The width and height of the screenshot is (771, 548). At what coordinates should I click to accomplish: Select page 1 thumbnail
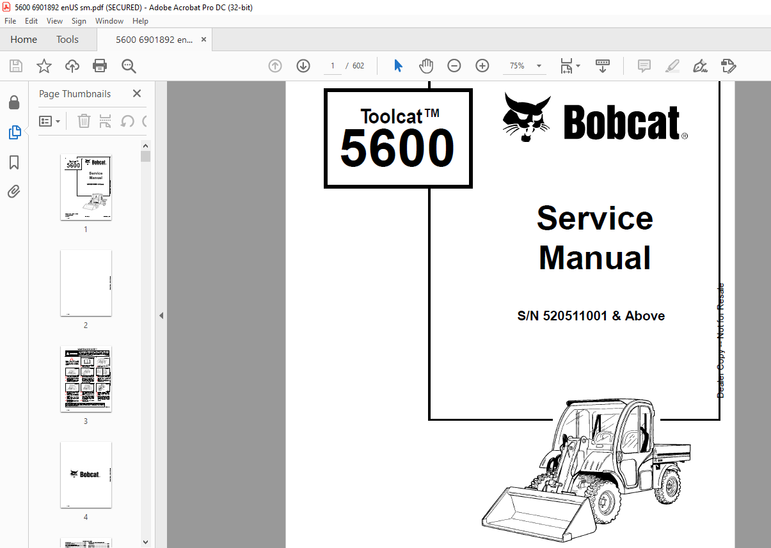86,187
